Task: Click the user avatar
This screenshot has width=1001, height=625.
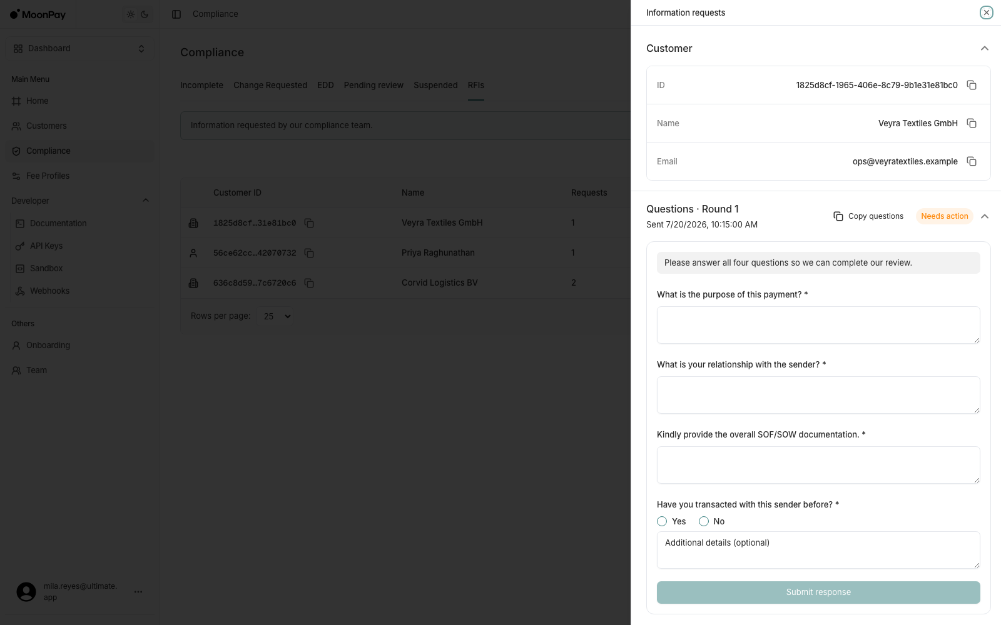Action: [x=26, y=591]
